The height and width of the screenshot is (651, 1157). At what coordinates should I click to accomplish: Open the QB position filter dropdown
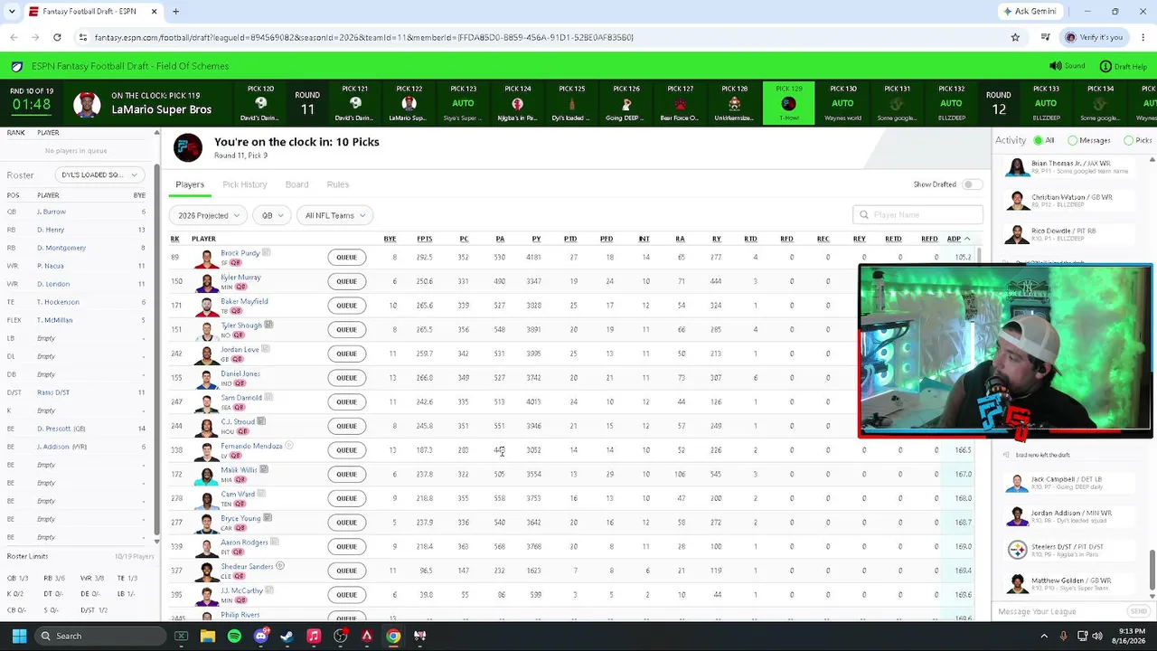point(272,215)
